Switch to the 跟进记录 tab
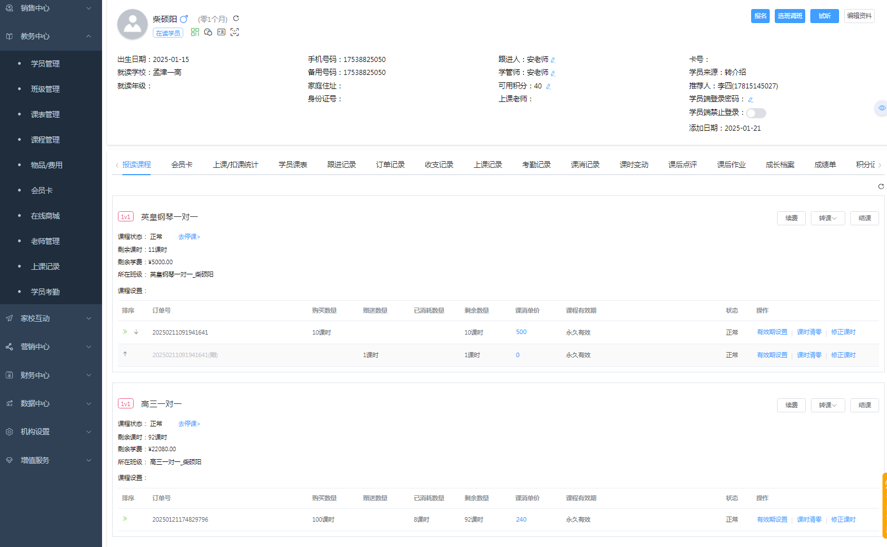 [342, 164]
